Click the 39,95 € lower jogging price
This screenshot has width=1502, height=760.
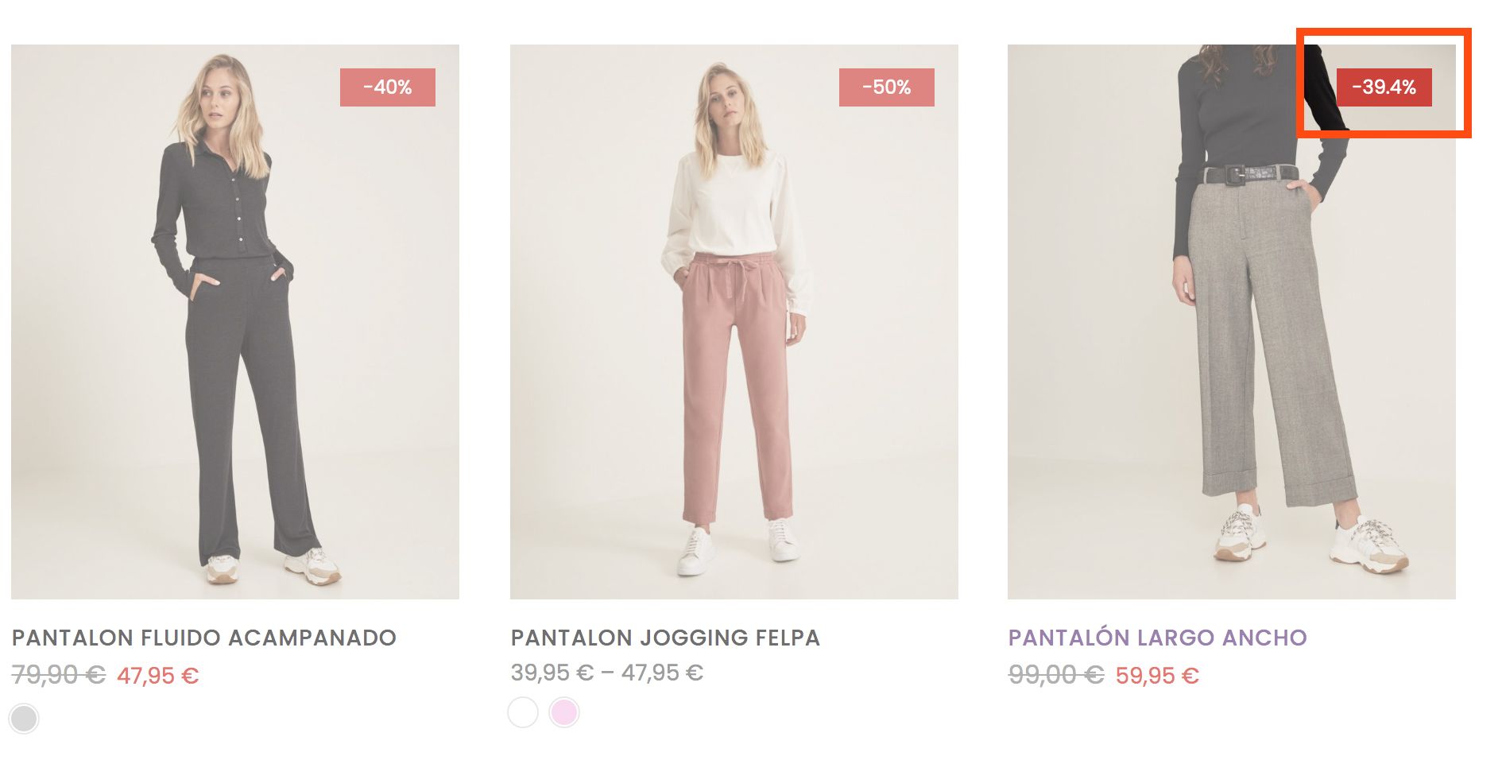(552, 673)
